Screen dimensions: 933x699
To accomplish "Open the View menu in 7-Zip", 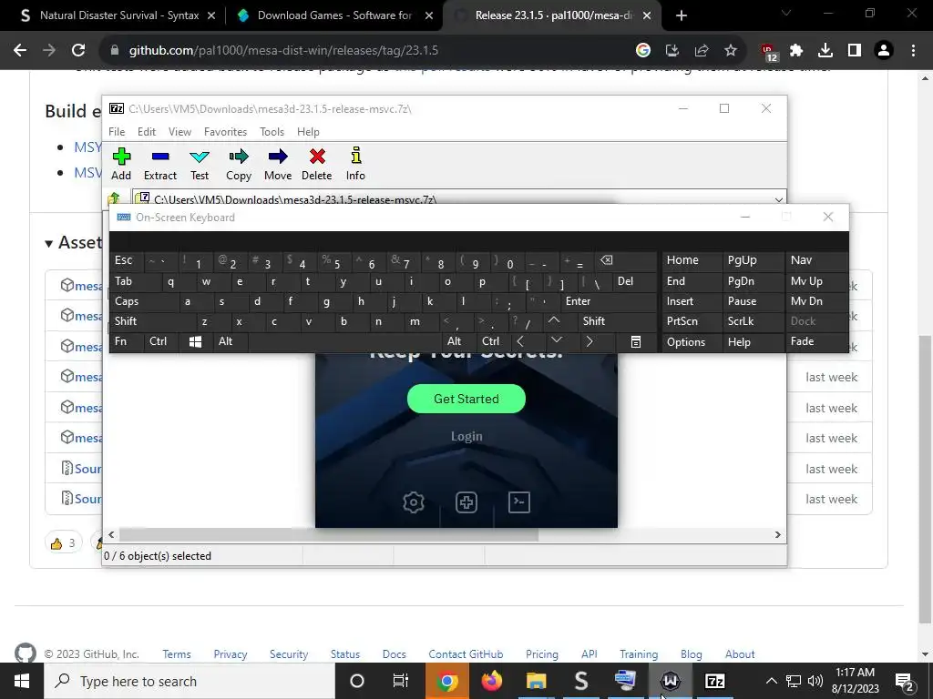I will pyautogui.click(x=179, y=132).
